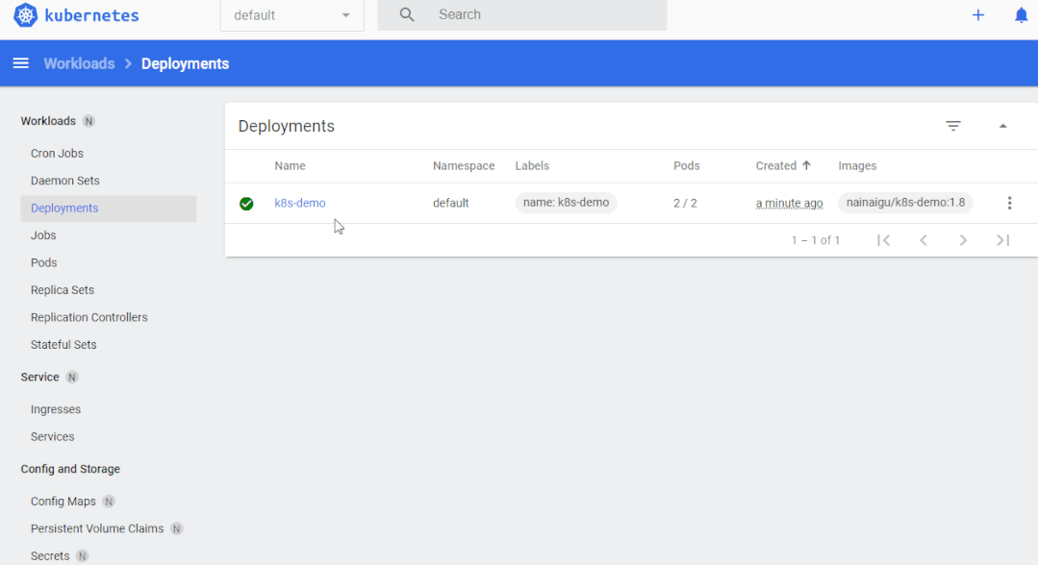Open Config and Storage section
The width and height of the screenshot is (1038, 565).
click(x=70, y=469)
